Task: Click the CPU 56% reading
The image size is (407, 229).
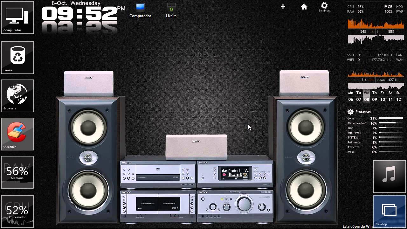Action: coord(355,7)
